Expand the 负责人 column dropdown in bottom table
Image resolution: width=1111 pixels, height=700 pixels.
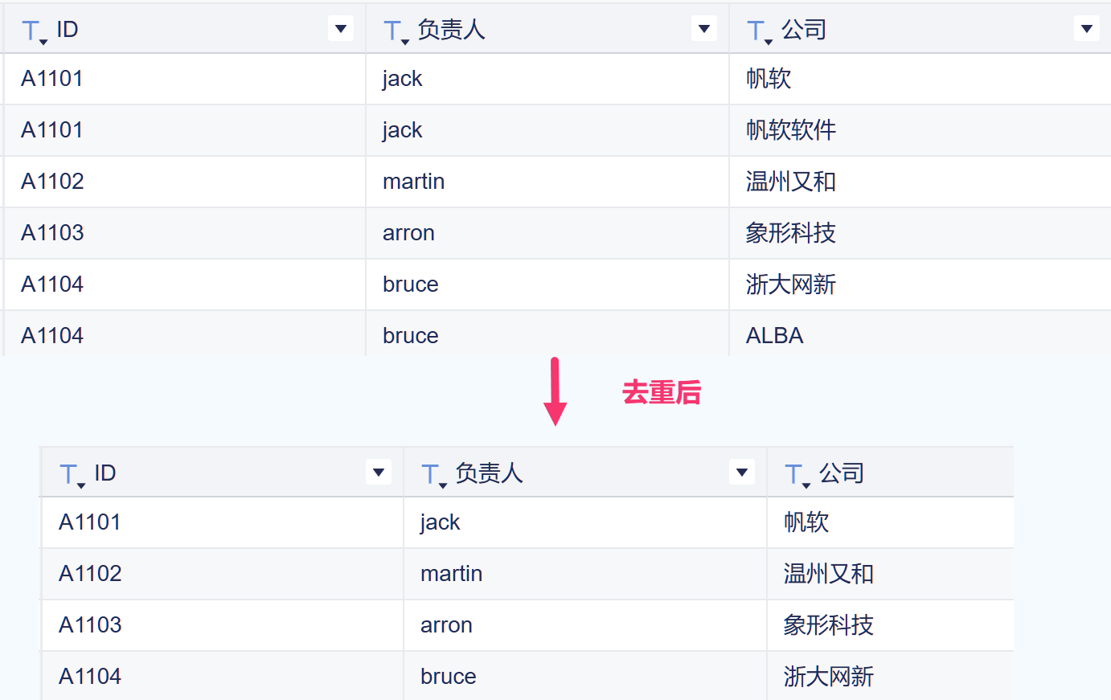742,473
